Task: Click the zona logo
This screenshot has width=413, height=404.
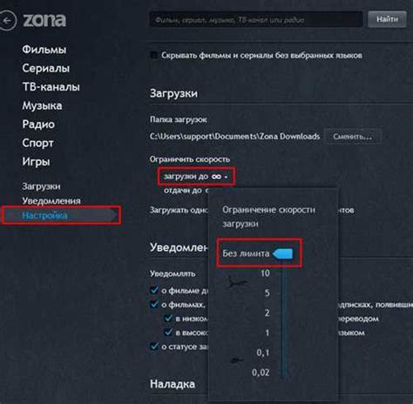Action: tap(44, 20)
